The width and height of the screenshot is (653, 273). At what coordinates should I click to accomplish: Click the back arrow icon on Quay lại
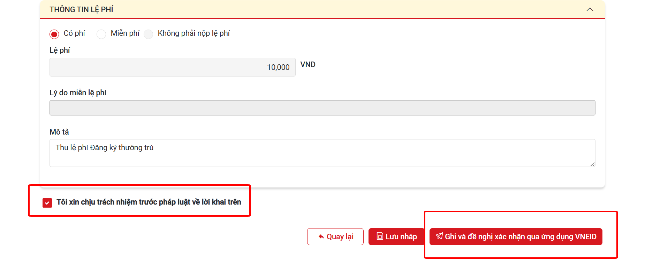(x=321, y=237)
